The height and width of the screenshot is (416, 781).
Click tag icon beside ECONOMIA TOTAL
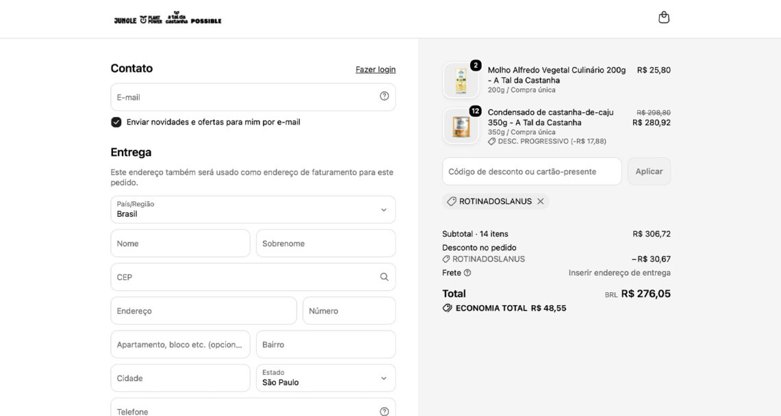tap(447, 308)
